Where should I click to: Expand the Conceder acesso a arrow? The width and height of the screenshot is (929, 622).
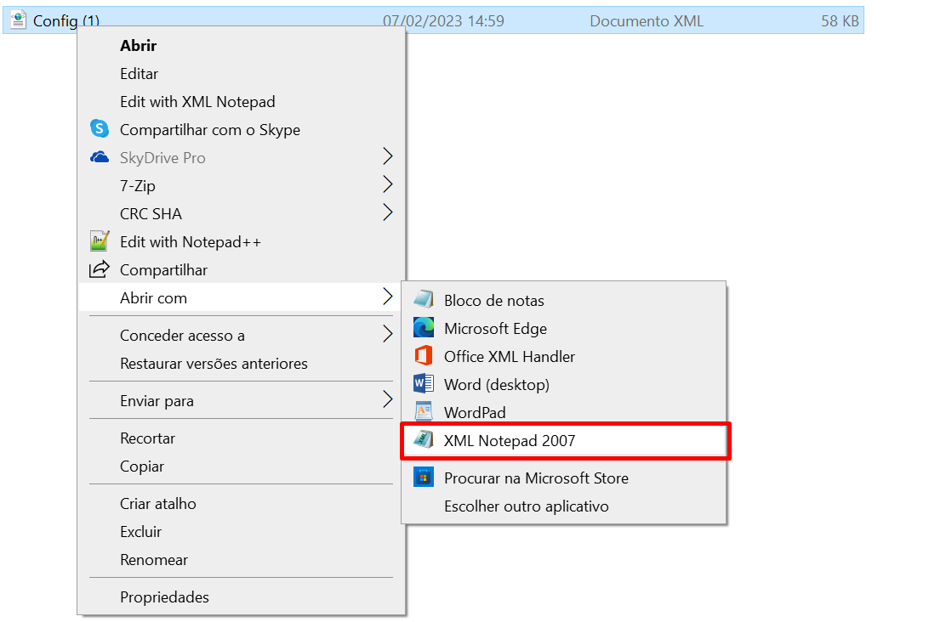[387, 335]
